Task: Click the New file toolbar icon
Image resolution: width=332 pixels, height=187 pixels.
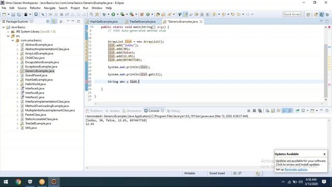Action: tap(4, 15)
